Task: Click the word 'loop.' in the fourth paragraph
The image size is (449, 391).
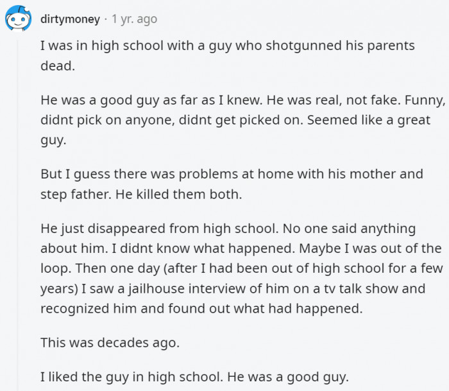Action: [56, 268]
